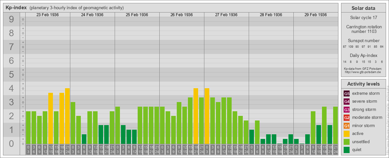Click the light green unsettled swatch
The height and width of the screenshot is (158, 389).
click(347, 142)
